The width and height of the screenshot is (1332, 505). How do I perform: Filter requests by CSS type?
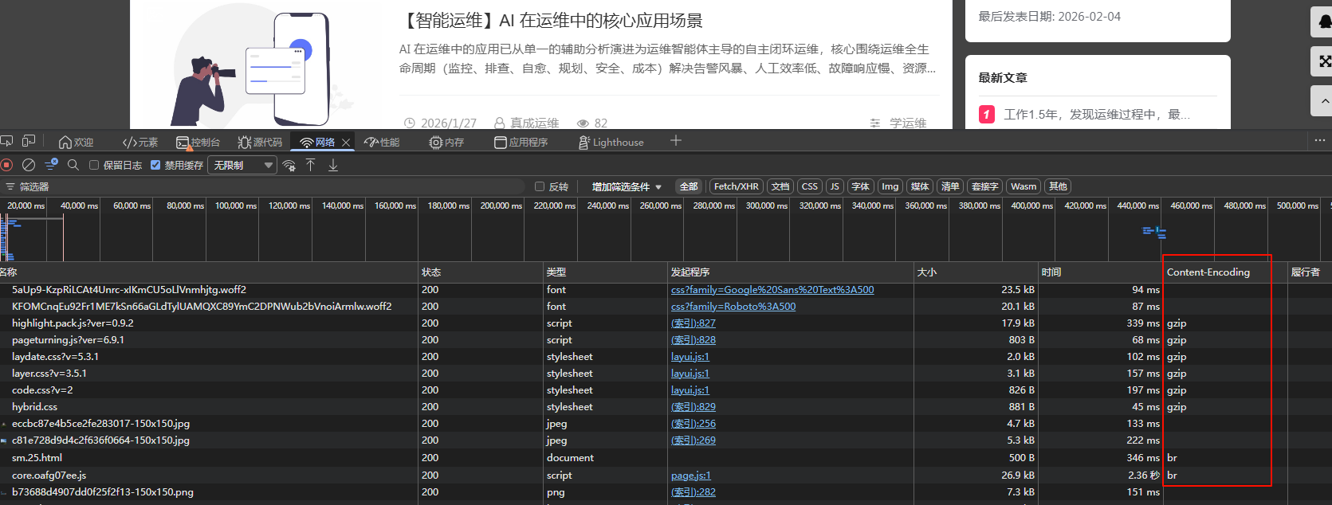(810, 186)
